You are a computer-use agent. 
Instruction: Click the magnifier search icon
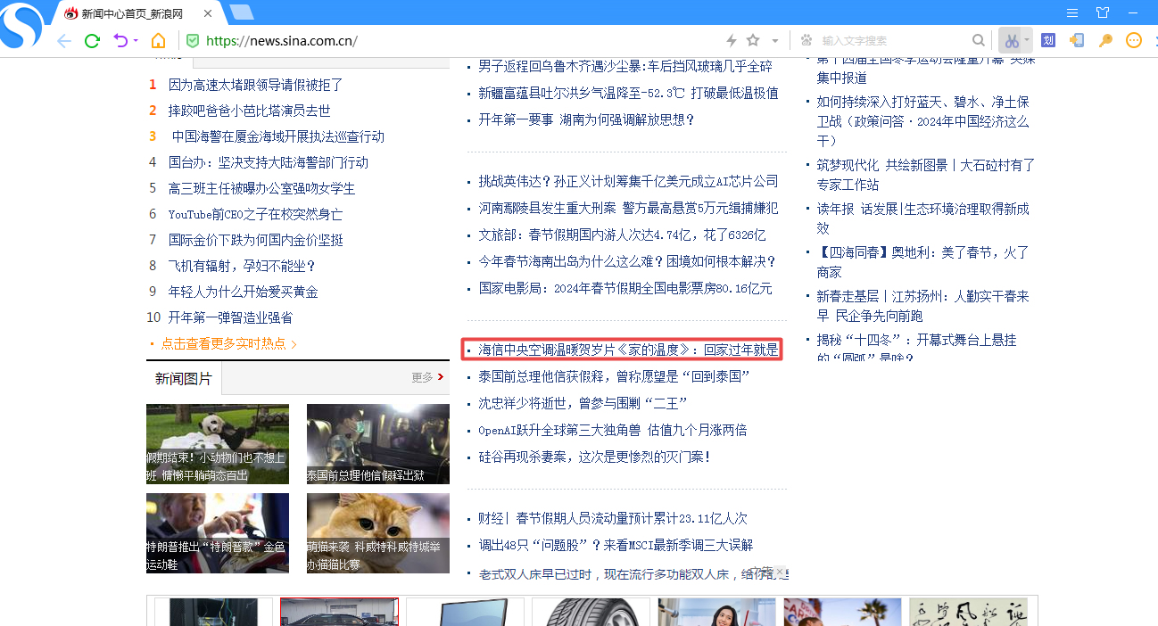(979, 41)
